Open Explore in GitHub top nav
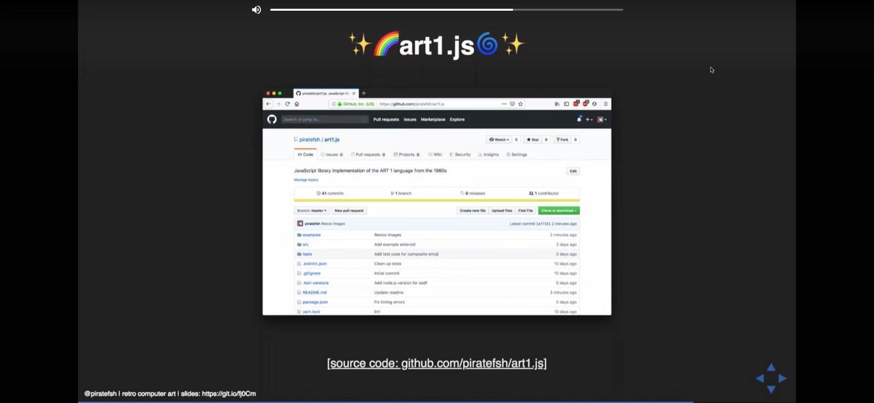 [x=457, y=119]
